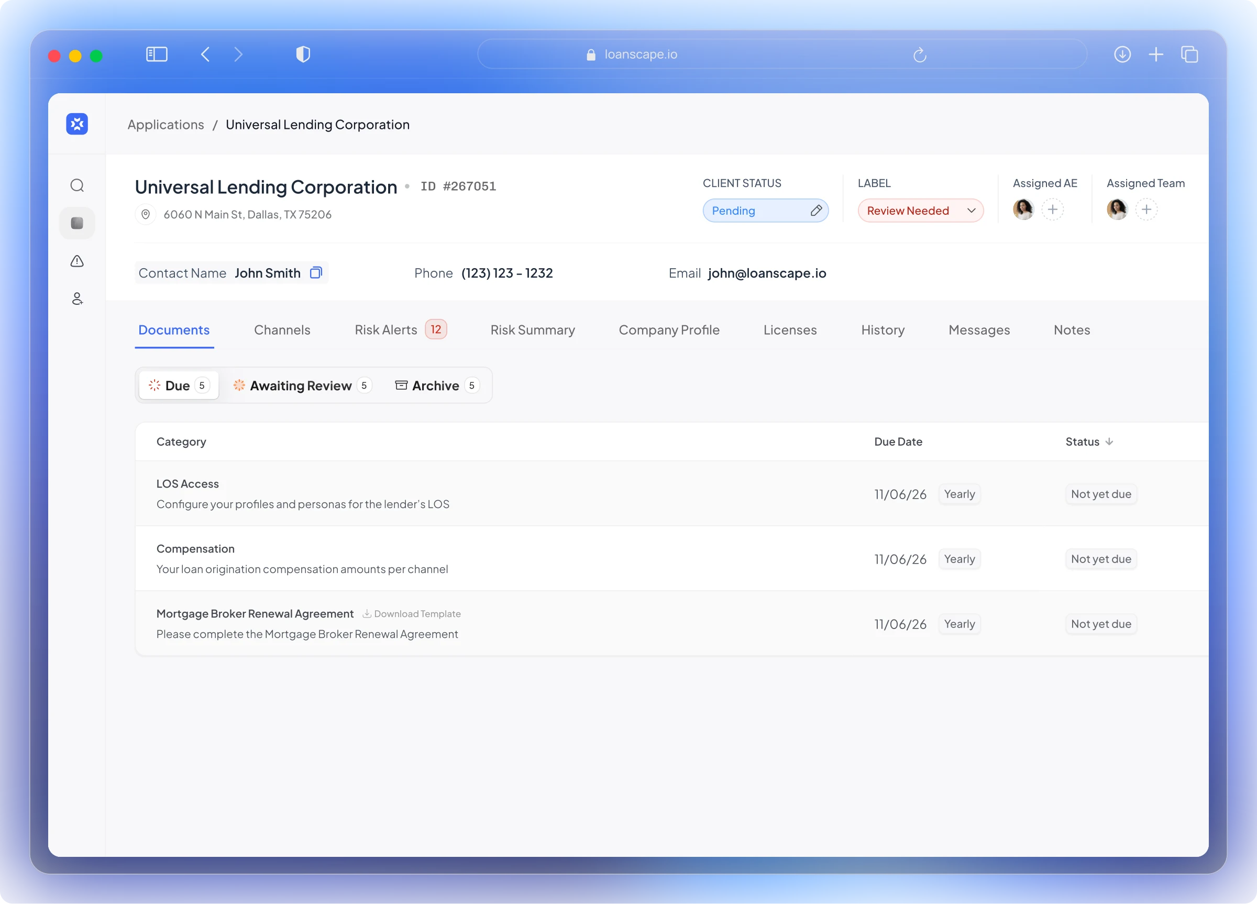The image size is (1257, 904).
Task: Select the Due documents filter
Action: (x=179, y=385)
